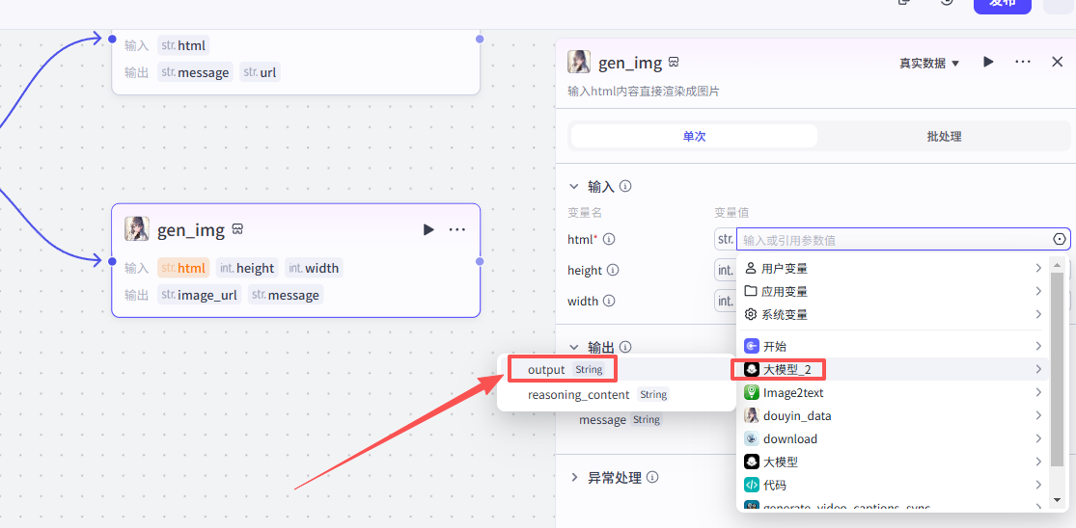The width and height of the screenshot is (1076, 528).
Task: Select the 单次 tab
Action: 694,137
